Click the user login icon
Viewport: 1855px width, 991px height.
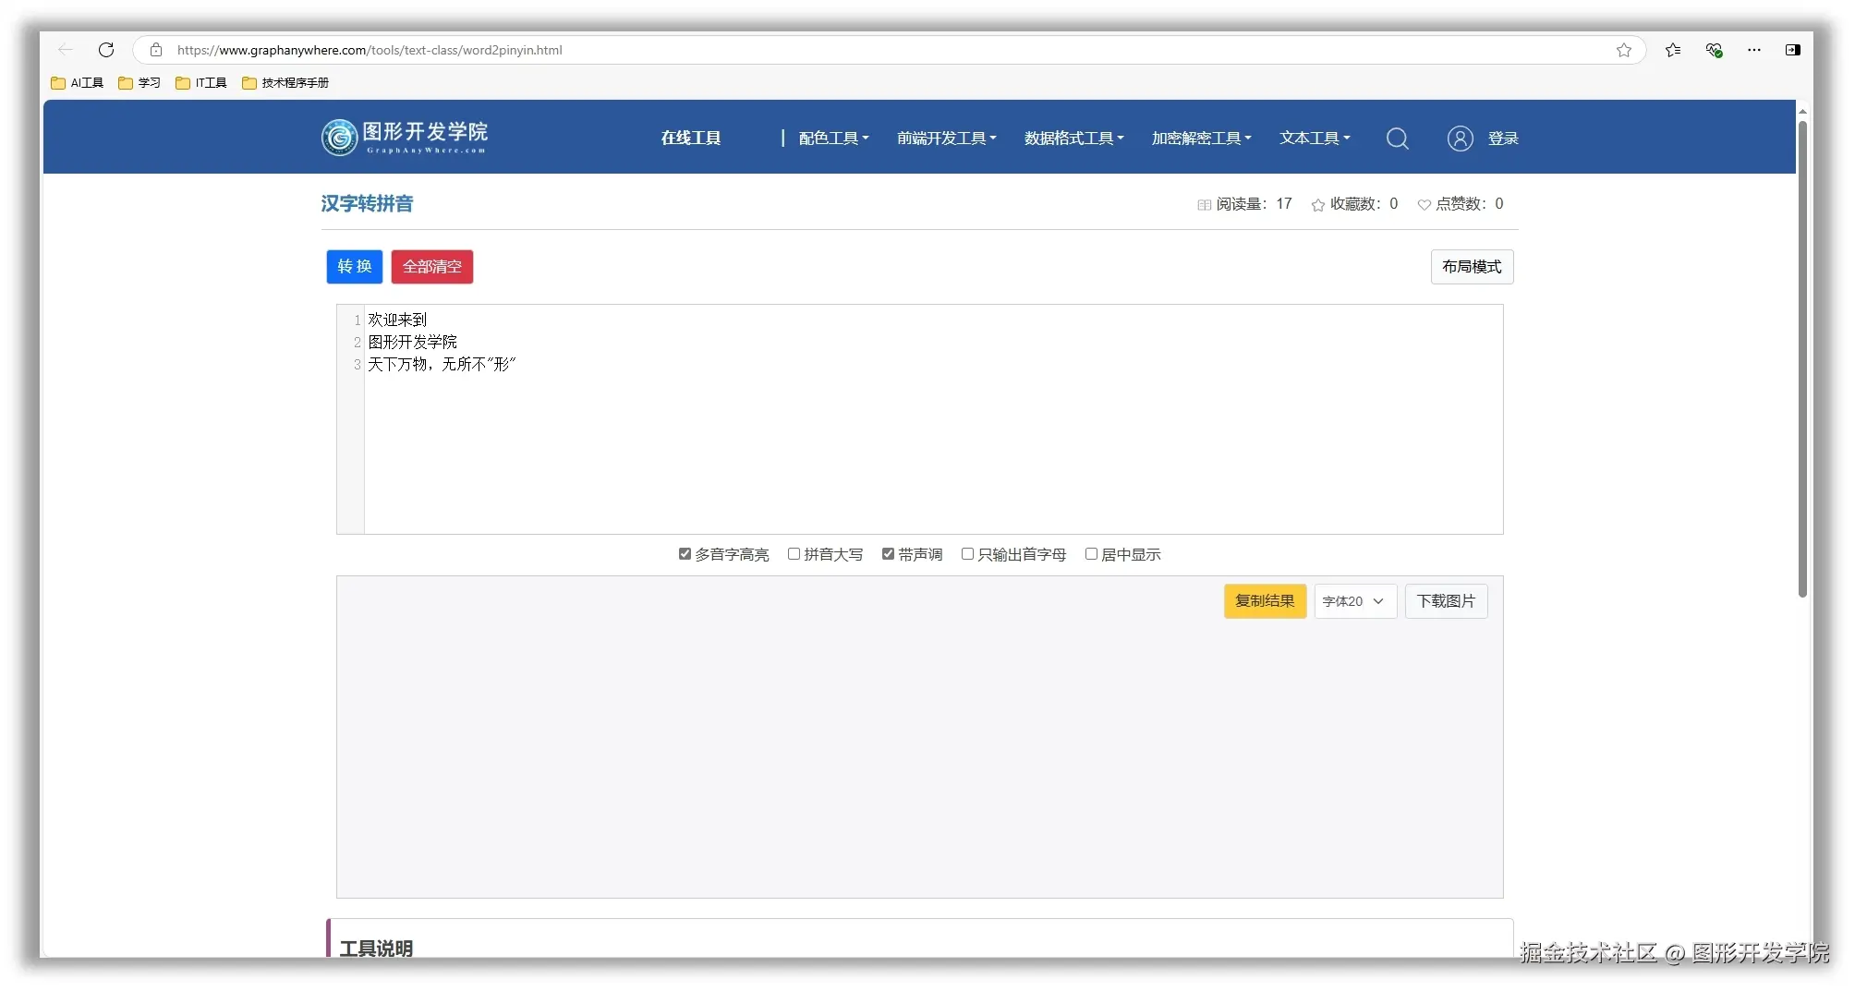pyautogui.click(x=1459, y=138)
